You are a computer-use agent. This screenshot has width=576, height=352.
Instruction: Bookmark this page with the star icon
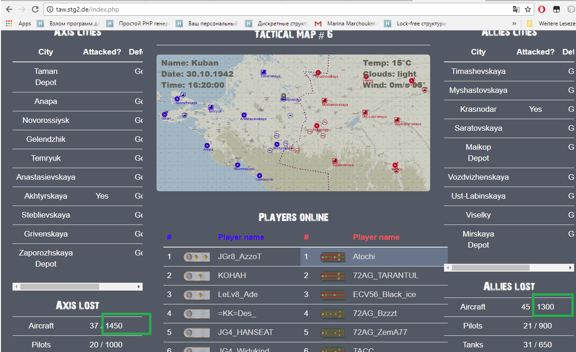pos(528,9)
